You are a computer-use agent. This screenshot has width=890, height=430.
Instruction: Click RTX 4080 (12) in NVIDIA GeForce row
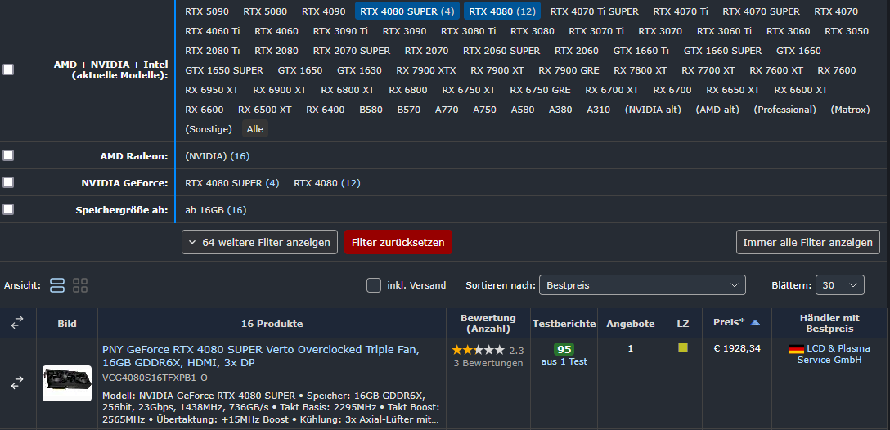point(327,183)
